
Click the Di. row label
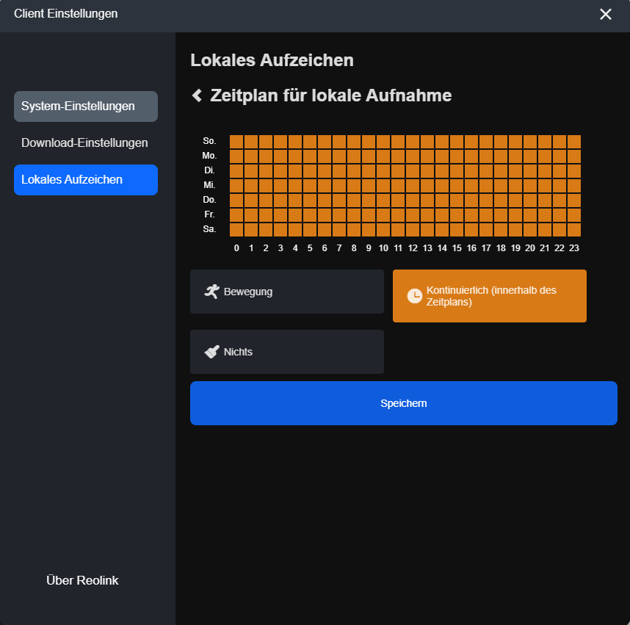209,170
